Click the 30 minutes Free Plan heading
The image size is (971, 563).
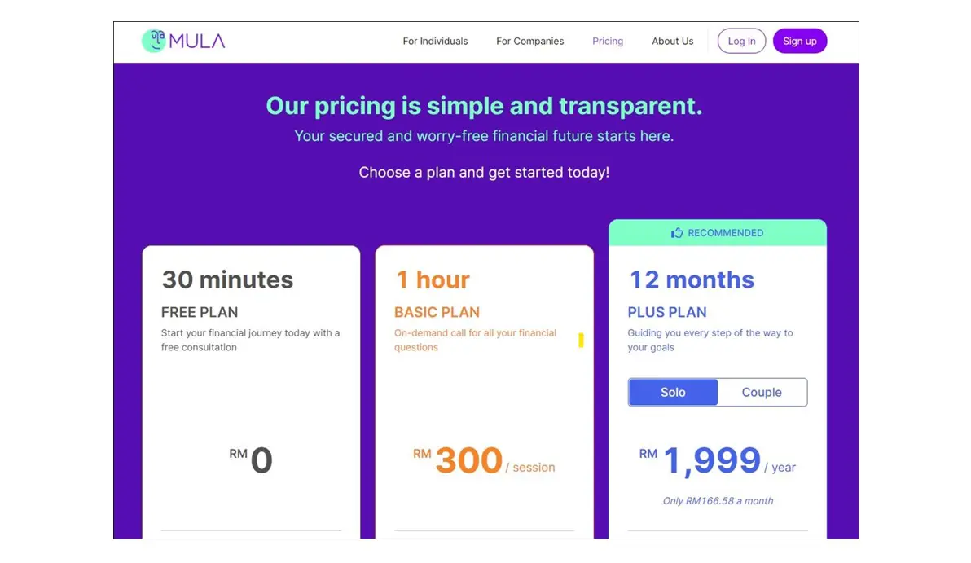(x=226, y=279)
